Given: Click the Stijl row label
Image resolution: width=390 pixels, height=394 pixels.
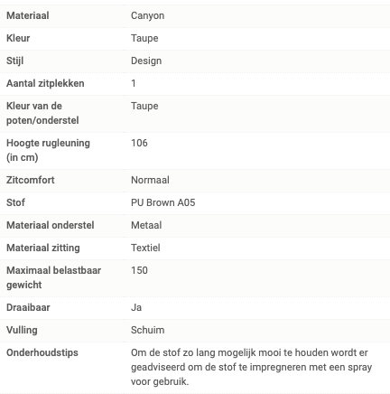Looking at the screenshot, I should pyautogui.click(x=14, y=61).
